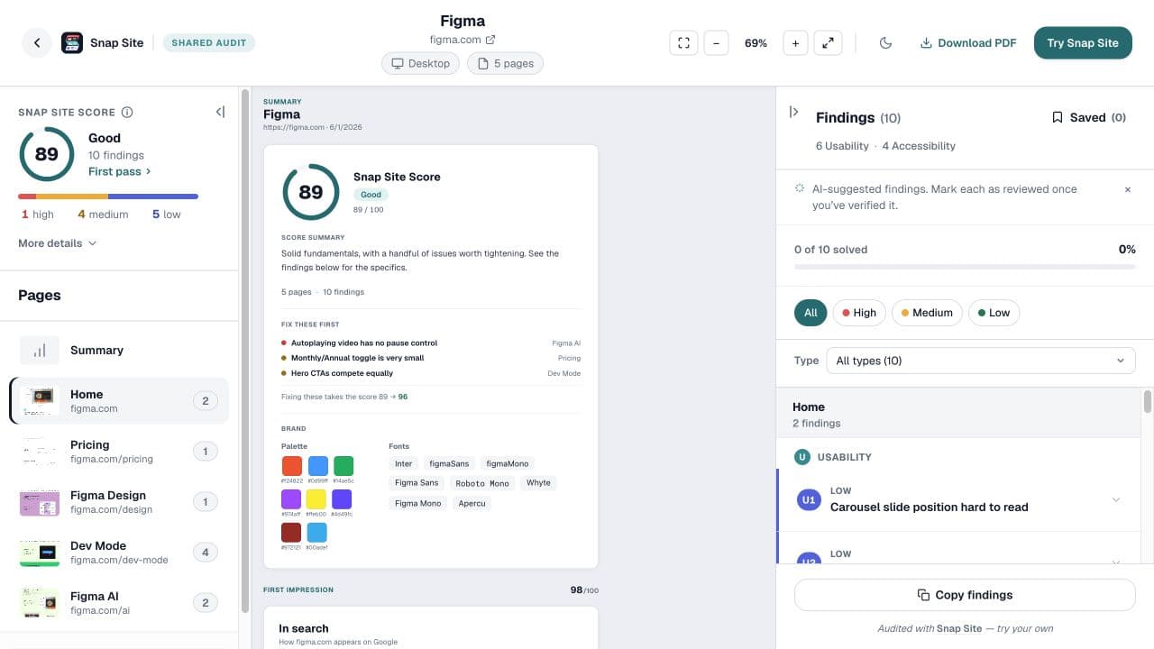Select the Desktop viewport pill
1154x649 pixels.
pyautogui.click(x=421, y=63)
